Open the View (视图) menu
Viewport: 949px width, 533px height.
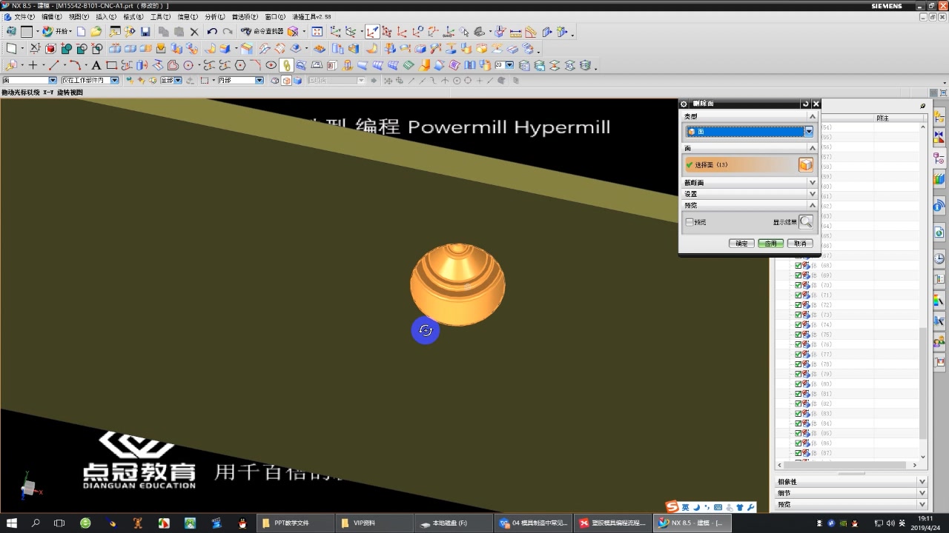tap(79, 16)
